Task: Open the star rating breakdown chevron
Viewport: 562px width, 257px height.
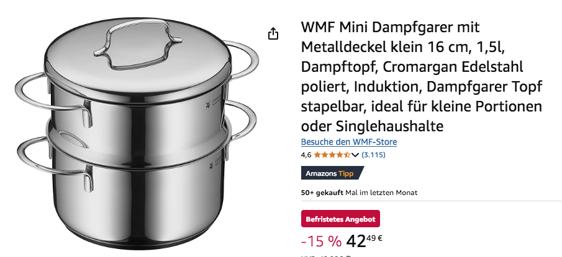Action: click(x=355, y=155)
